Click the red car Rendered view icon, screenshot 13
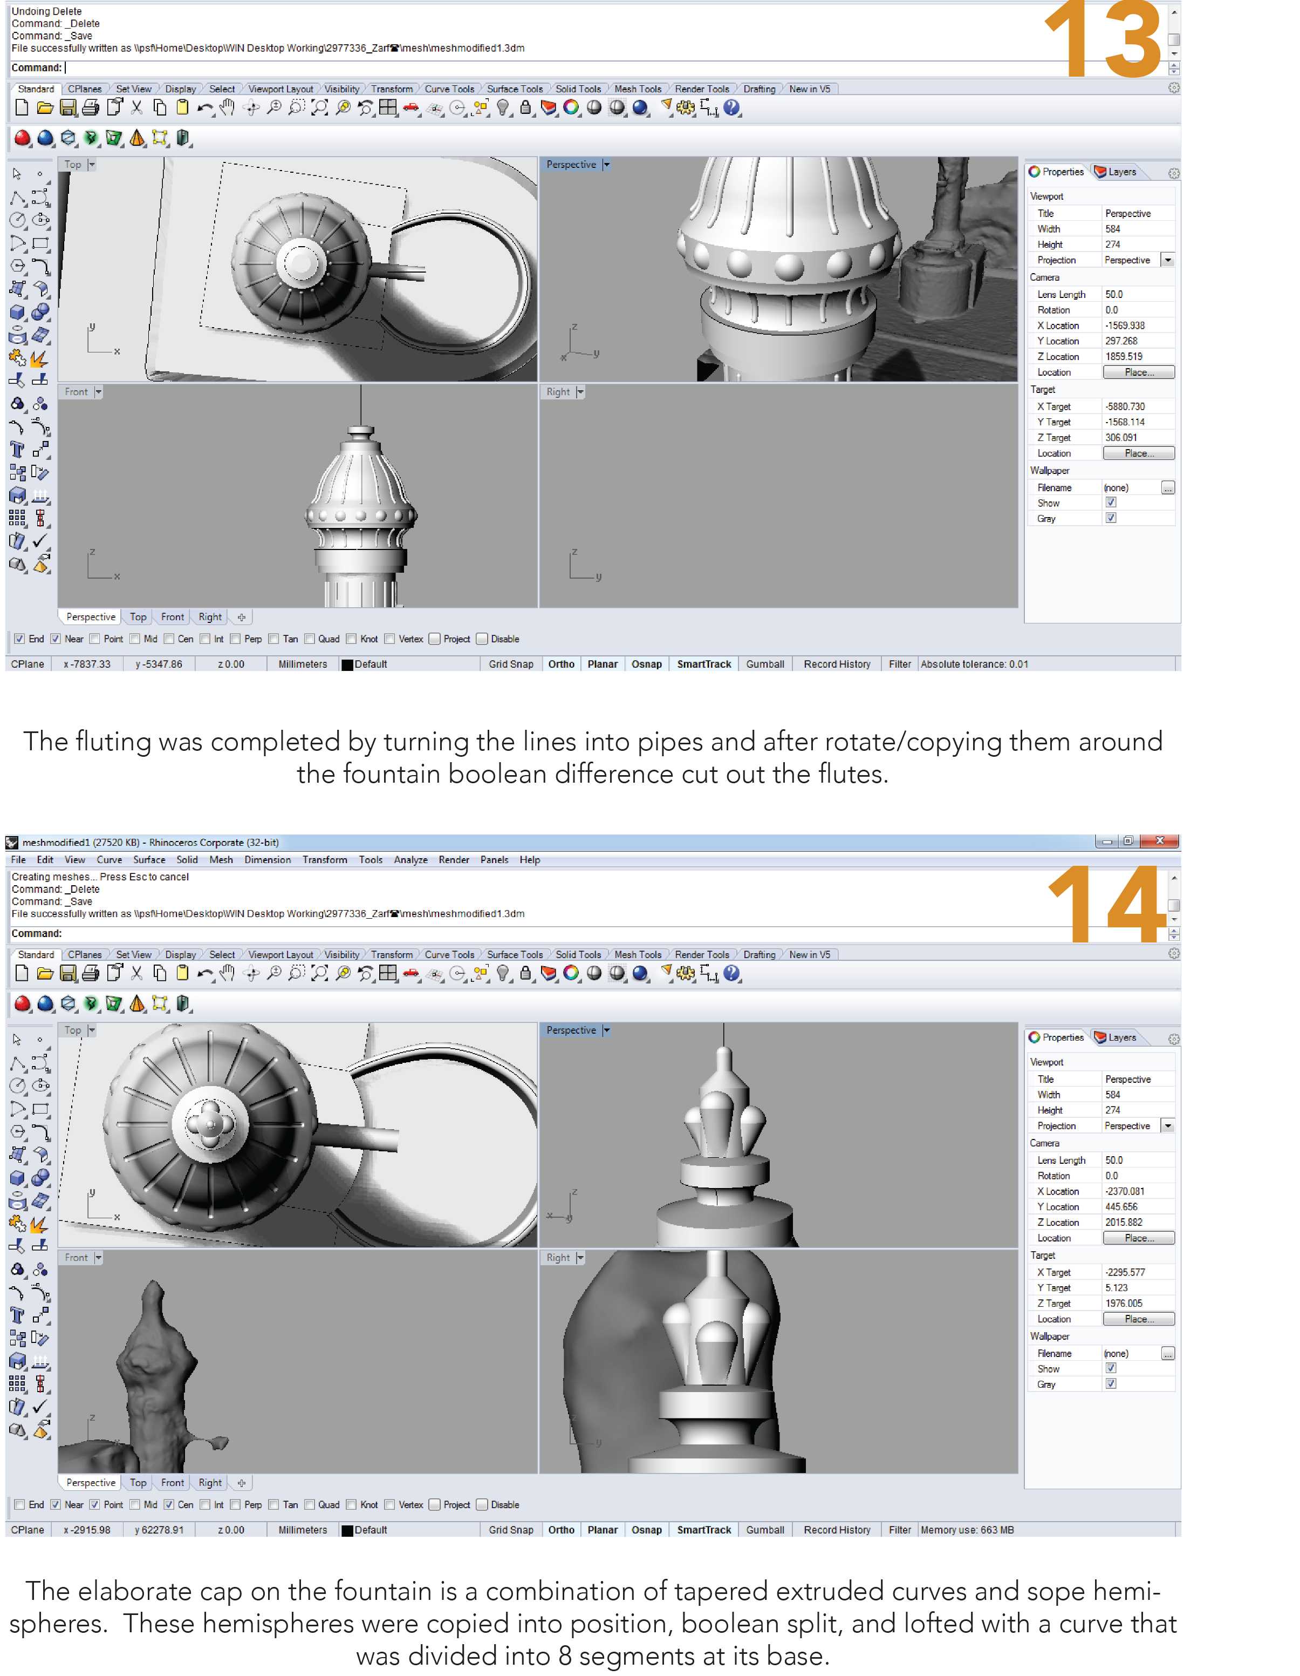This screenshot has width=1300, height=1676. [x=412, y=108]
